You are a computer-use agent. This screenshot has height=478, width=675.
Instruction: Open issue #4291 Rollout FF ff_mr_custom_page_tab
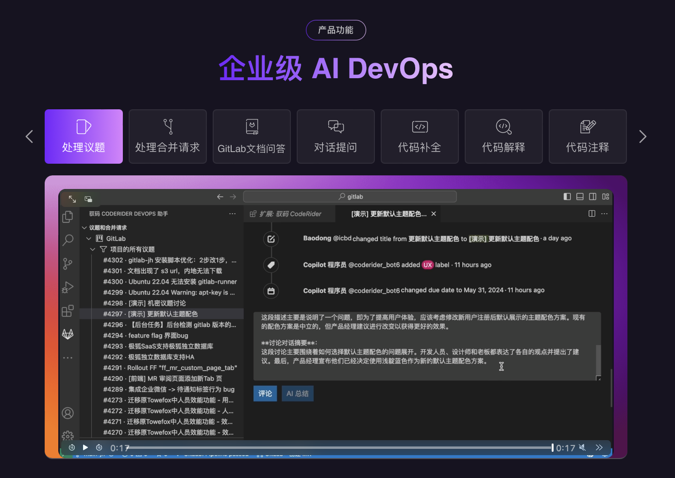tap(170, 368)
